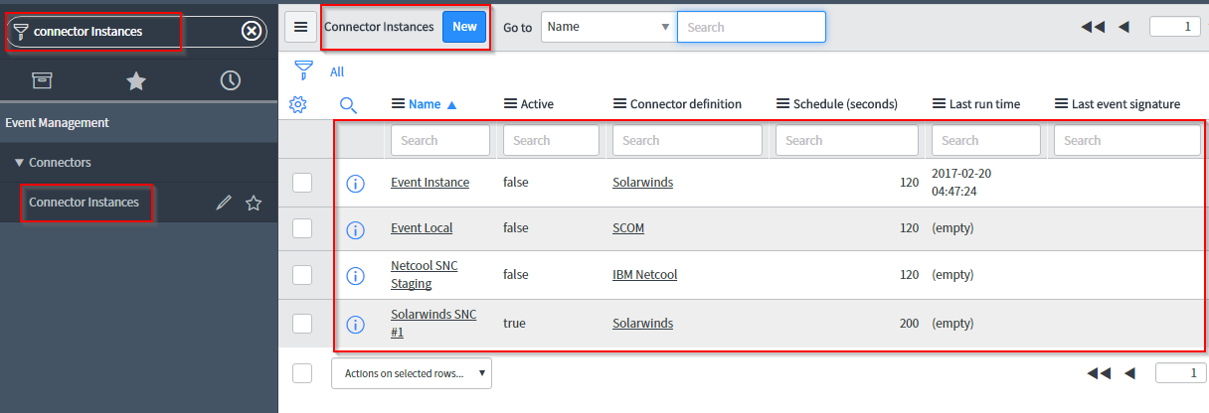Click the New button

pos(464,27)
